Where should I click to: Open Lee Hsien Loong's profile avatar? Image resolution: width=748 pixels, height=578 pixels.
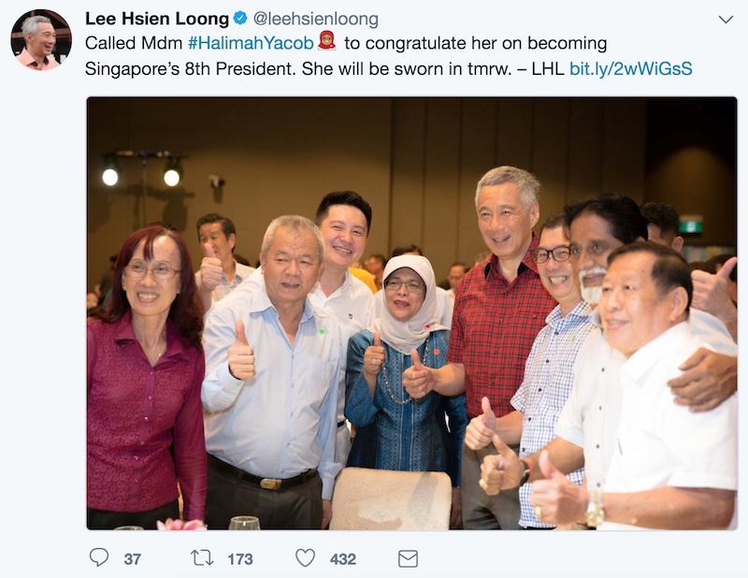41,39
